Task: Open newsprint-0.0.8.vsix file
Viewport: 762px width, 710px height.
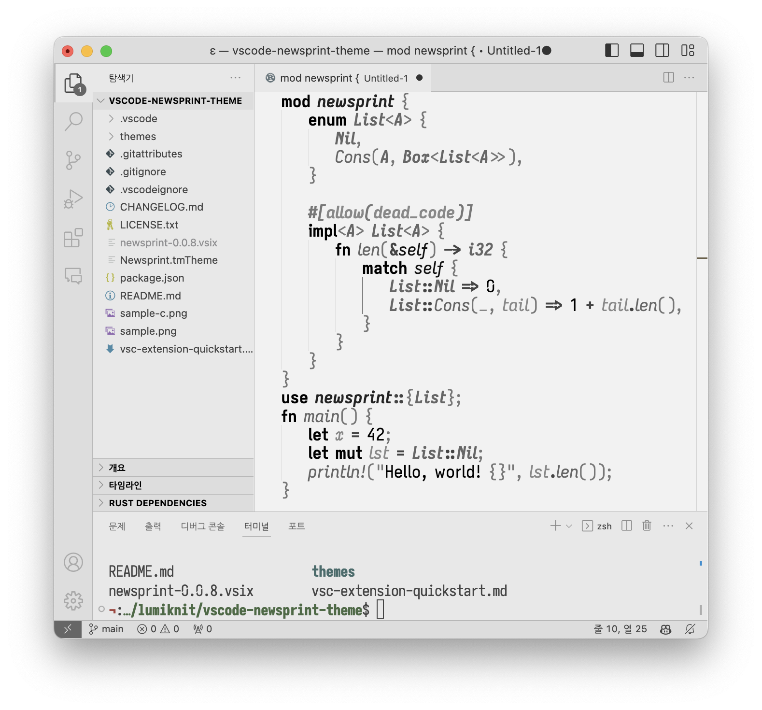Action: 173,242
